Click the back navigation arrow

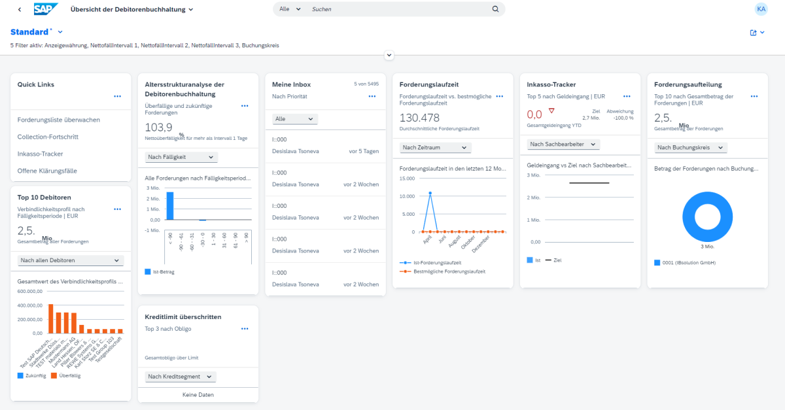18,9
